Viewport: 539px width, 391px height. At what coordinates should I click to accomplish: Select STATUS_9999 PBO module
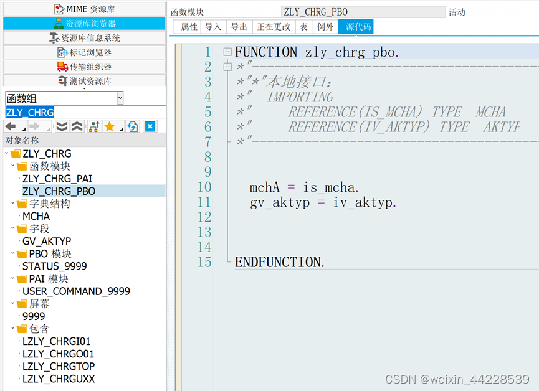pos(55,266)
